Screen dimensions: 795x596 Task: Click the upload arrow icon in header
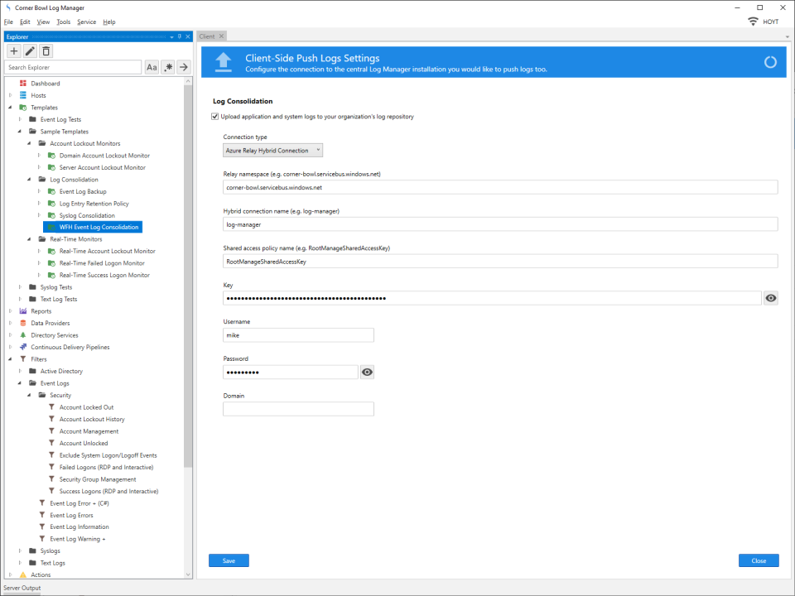pos(223,62)
